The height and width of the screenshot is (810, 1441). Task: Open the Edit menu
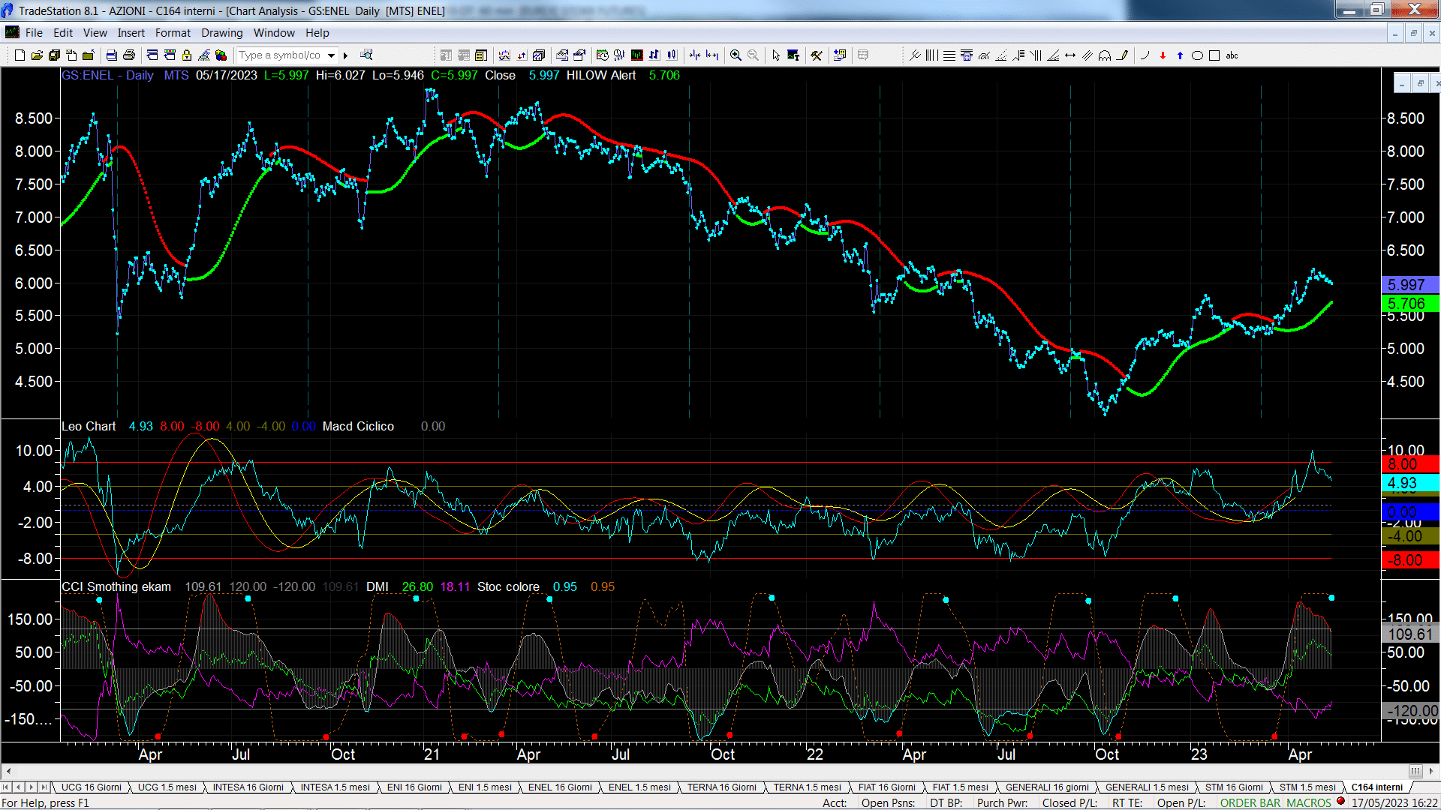pos(63,32)
